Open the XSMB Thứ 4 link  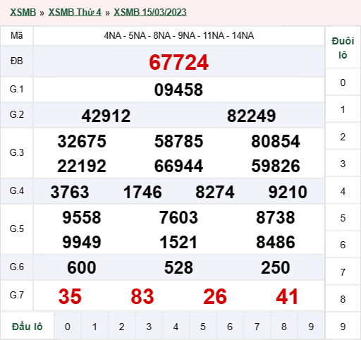coord(75,12)
